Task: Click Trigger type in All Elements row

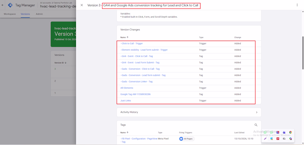Action: (203, 88)
